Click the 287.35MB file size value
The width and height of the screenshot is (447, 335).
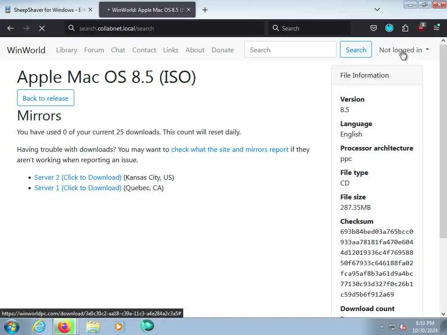[355, 207]
